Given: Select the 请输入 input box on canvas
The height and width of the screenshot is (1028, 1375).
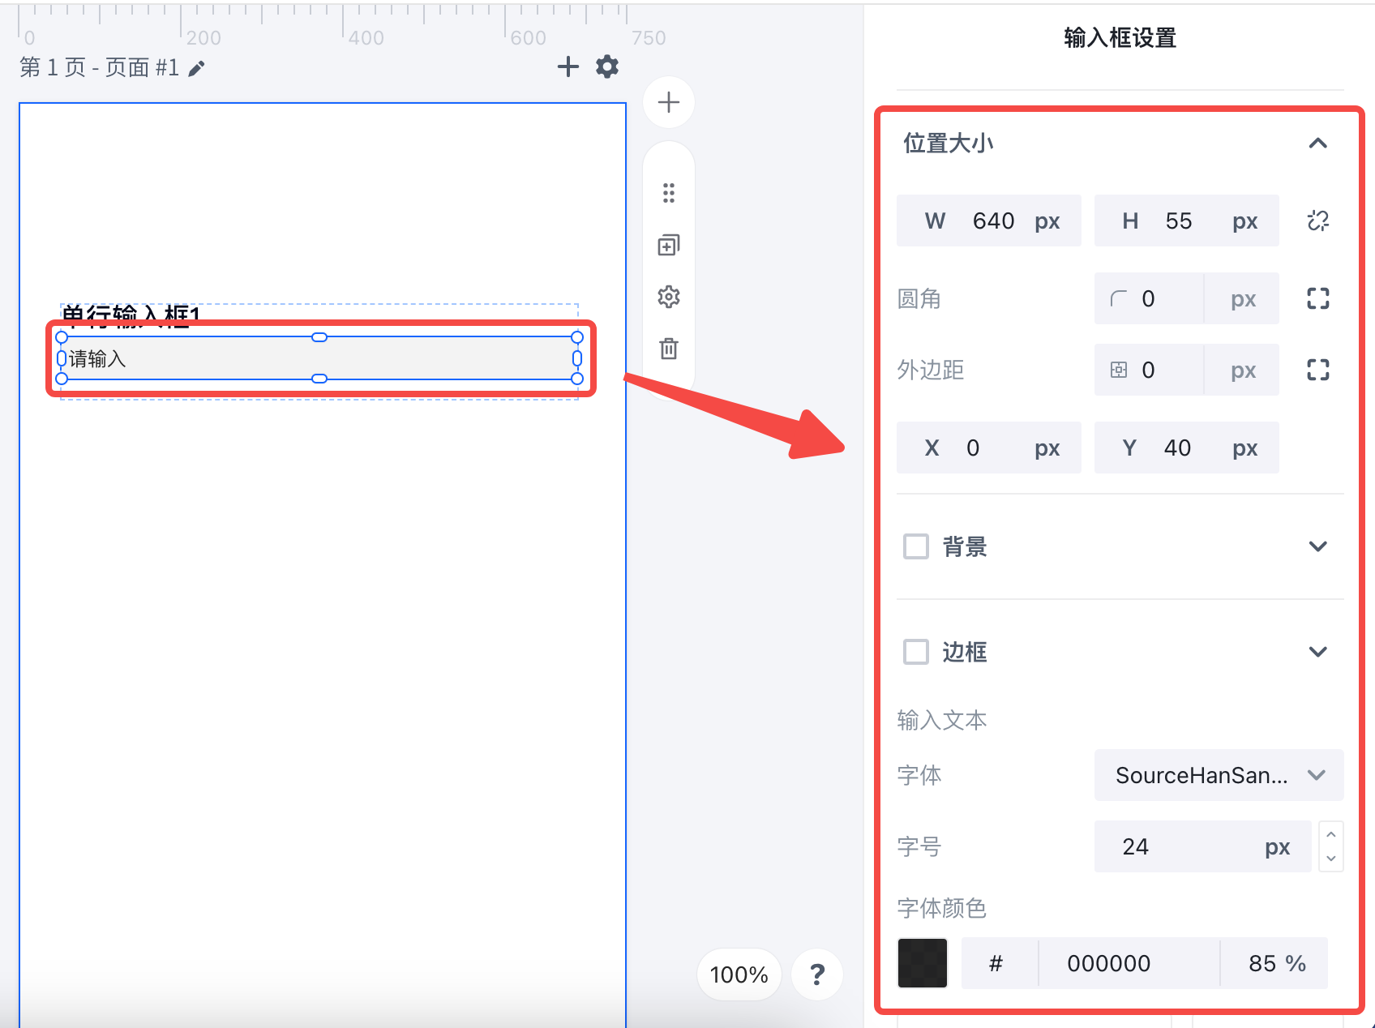Looking at the screenshot, I should click(319, 358).
